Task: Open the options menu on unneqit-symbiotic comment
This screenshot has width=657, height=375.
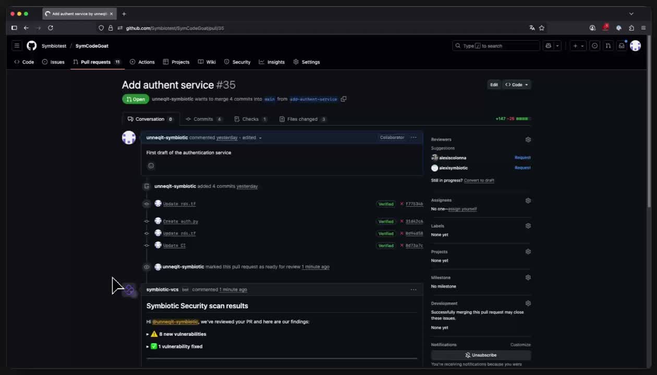Action: click(x=413, y=137)
